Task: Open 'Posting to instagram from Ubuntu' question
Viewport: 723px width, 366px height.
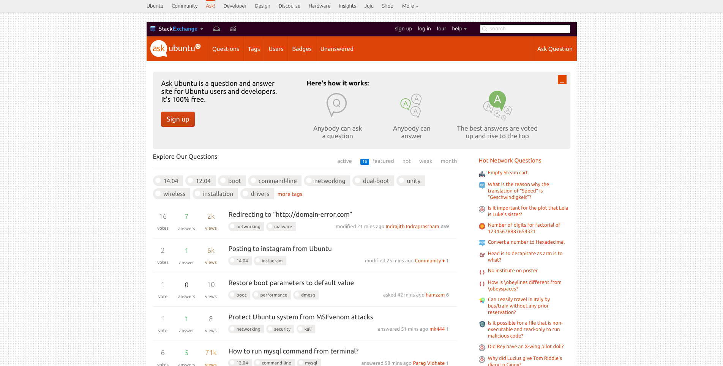Action: [280, 249]
